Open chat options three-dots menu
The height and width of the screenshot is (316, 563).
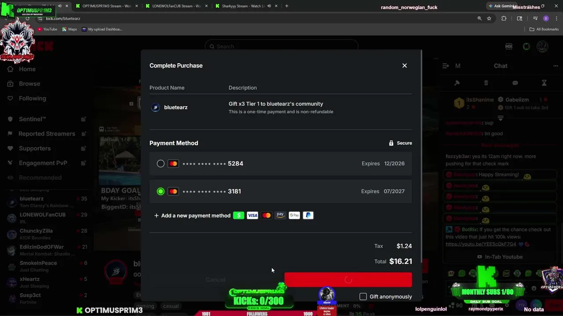[556, 66]
